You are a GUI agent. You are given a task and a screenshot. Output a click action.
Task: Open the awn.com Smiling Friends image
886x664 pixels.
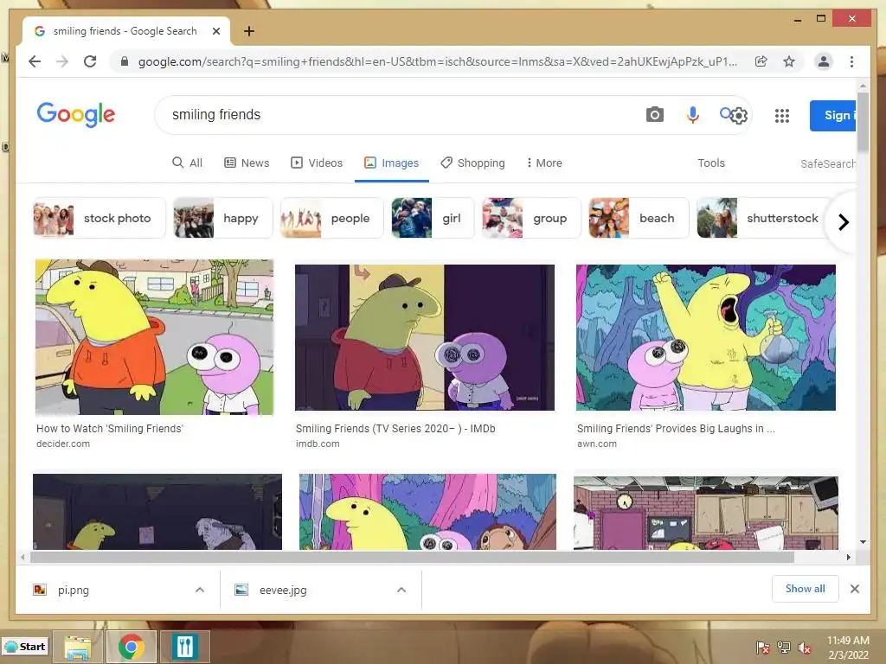click(706, 337)
